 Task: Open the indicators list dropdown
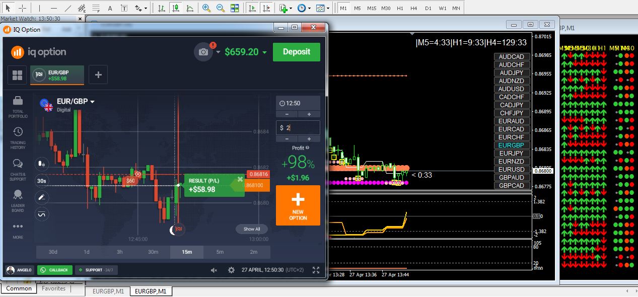pos(286,8)
